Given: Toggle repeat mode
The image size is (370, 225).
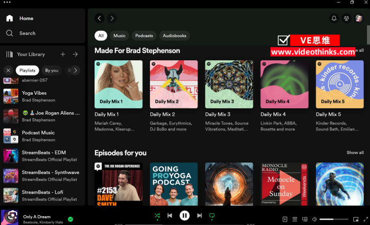Looking at the screenshot, I should pyautogui.click(x=212, y=216).
